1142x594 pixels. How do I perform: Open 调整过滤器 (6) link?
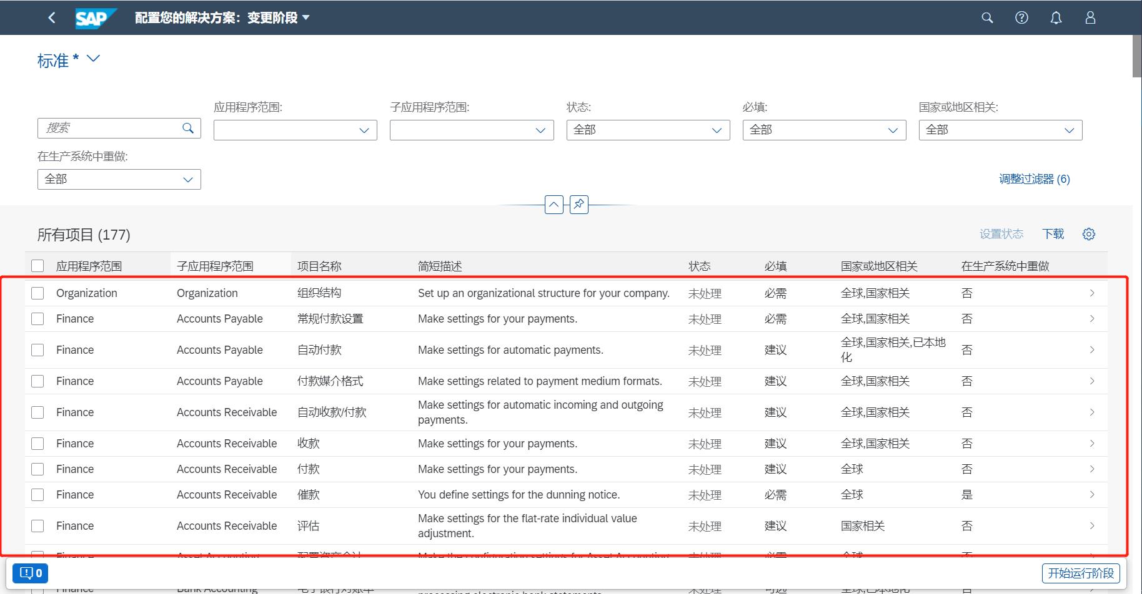[x=1034, y=178]
